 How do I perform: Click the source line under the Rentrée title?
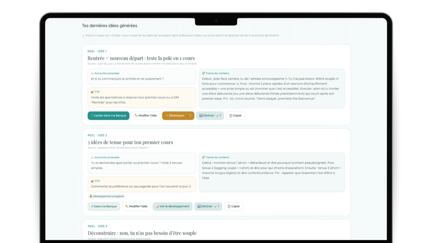(142, 64)
